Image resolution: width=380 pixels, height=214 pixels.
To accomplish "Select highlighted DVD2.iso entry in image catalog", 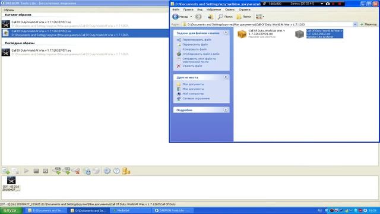I will pos(85,33).
